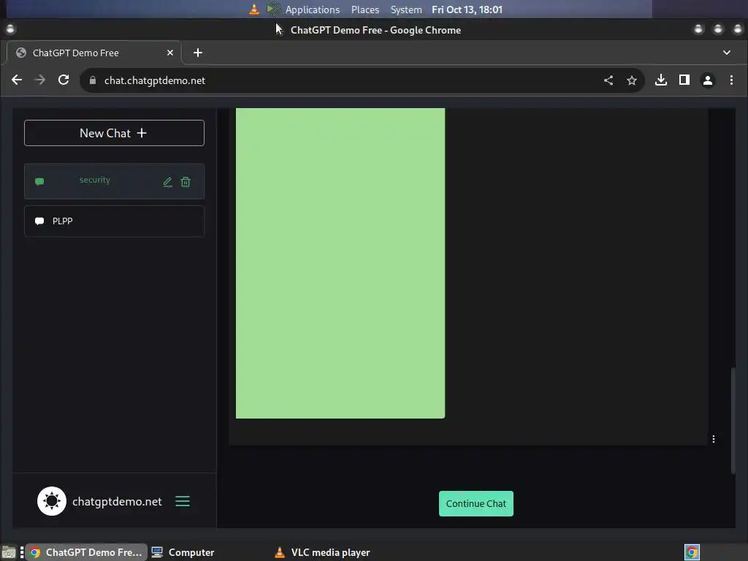The image size is (748, 561).
Task: Click the green message block
Action: (340, 263)
